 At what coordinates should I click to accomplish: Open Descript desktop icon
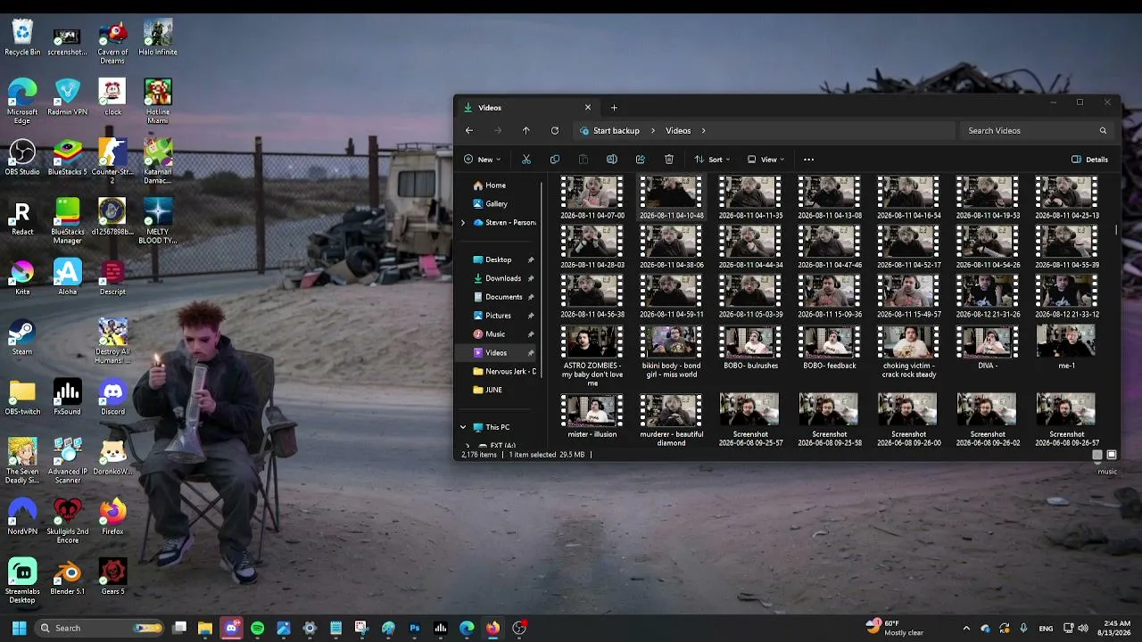pyautogui.click(x=112, y=276)
